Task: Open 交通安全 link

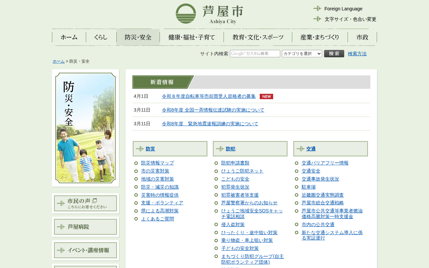Action: [x=311, y=171]
